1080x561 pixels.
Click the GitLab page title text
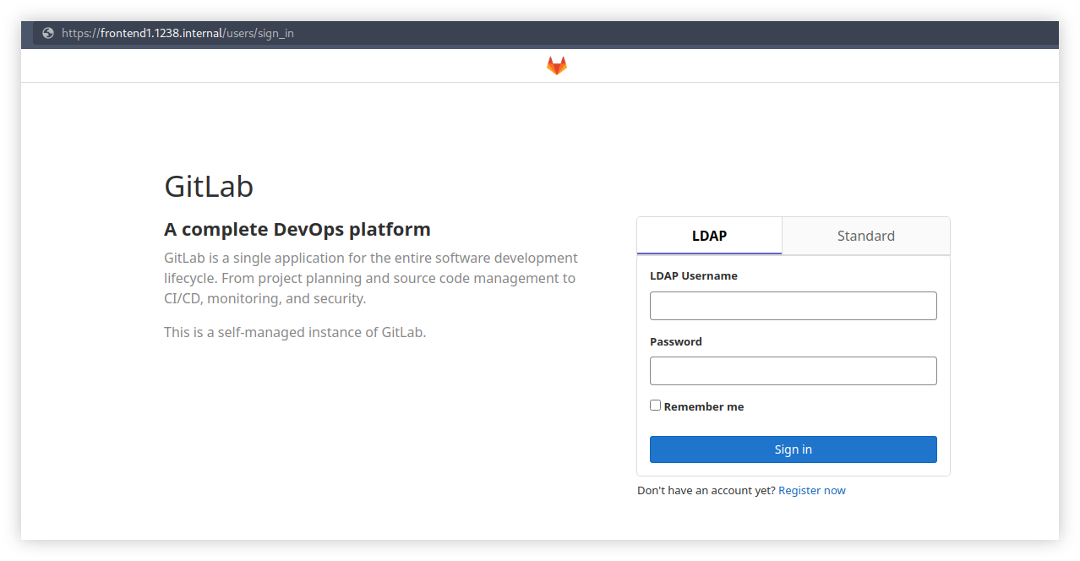[x=209, y=187]
